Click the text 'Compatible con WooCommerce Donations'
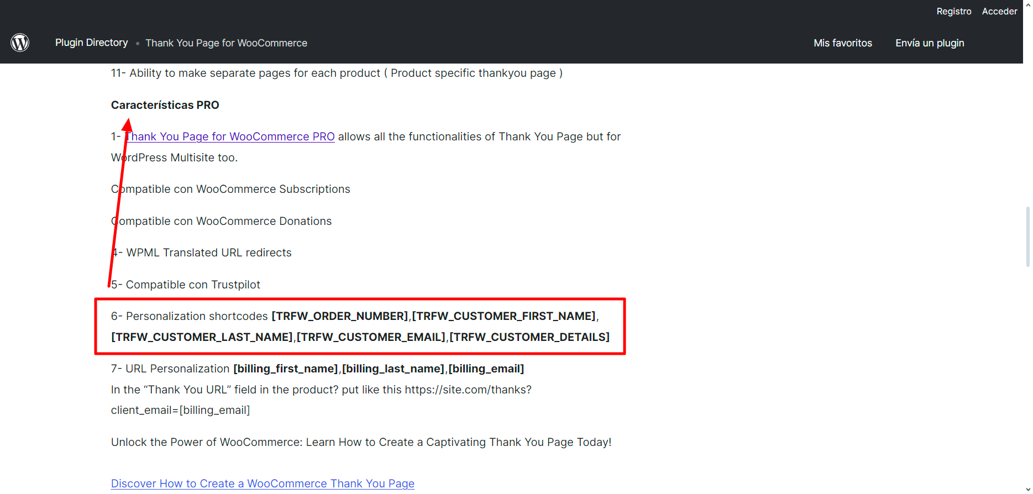This screenshot has width=1033, height=494. (221, 221)
